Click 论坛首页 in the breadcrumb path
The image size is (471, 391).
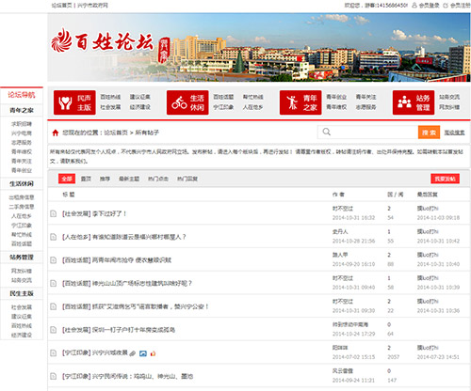click(x=116, y=133)
